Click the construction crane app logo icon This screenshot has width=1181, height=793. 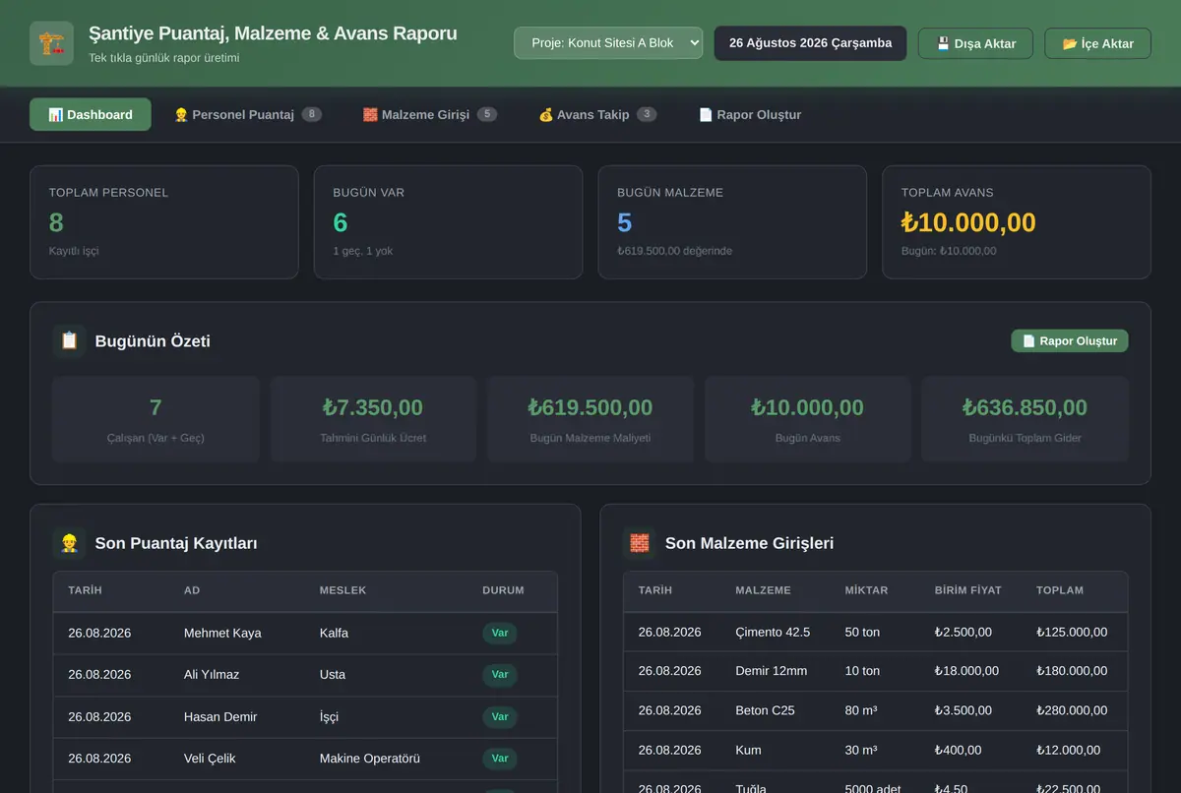click(51, 43)
